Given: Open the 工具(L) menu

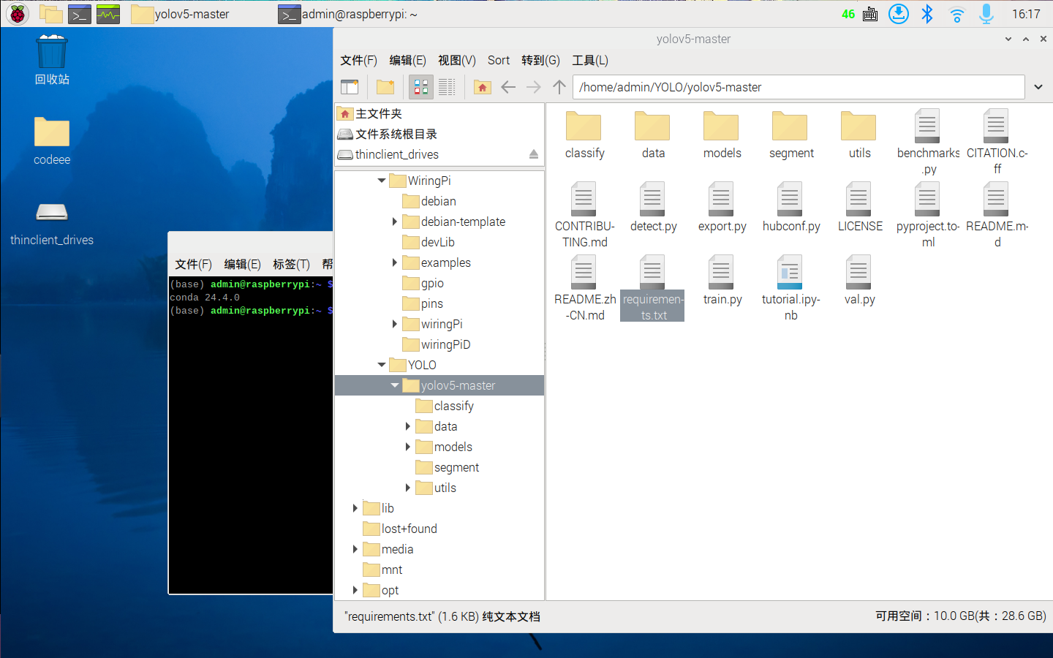Looking at the screenshot, I should [x=590, y=61].
